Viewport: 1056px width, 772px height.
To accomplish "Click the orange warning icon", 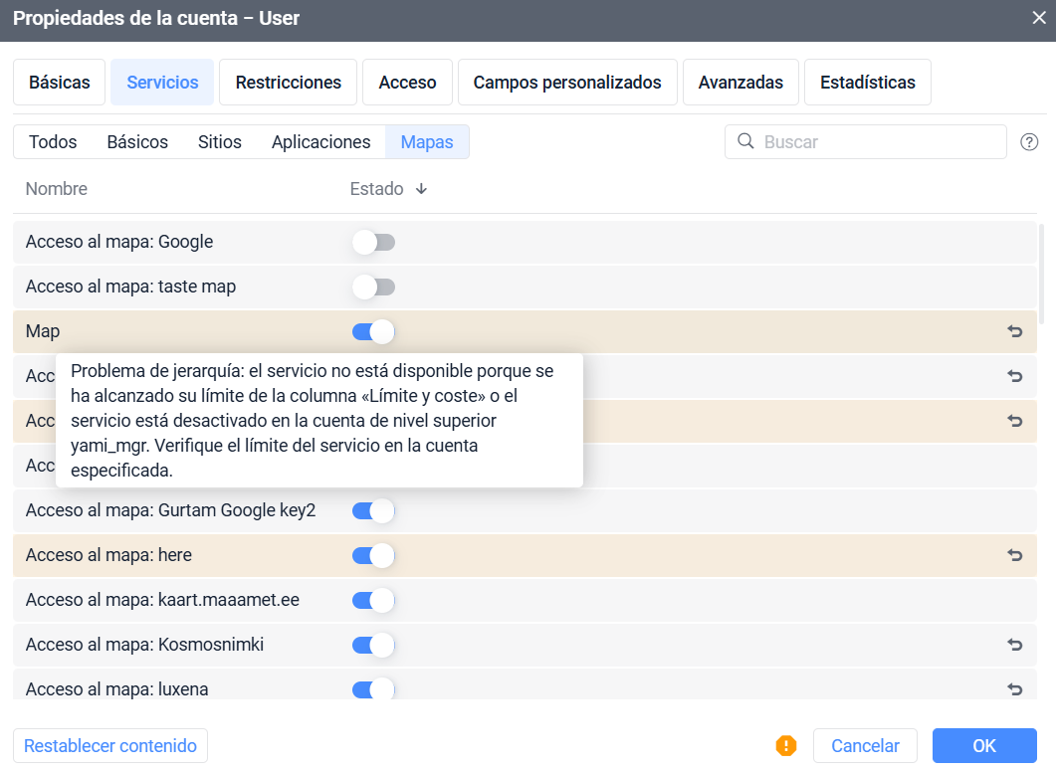I will [x=786, y=745].
